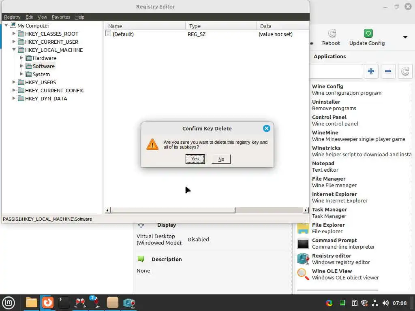The height and width of the screenshot is (311, 415).
Task: Click the values pane horizontal scrollbar thumb
Action: click(173, 210)
